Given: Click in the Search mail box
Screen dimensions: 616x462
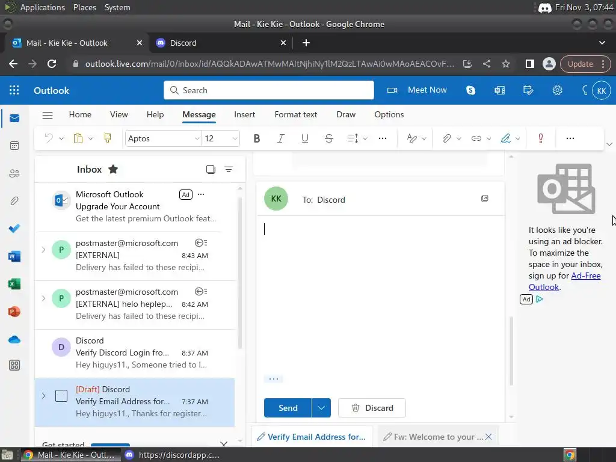Looking at the screenshot, I should click(x=269, y=90).
